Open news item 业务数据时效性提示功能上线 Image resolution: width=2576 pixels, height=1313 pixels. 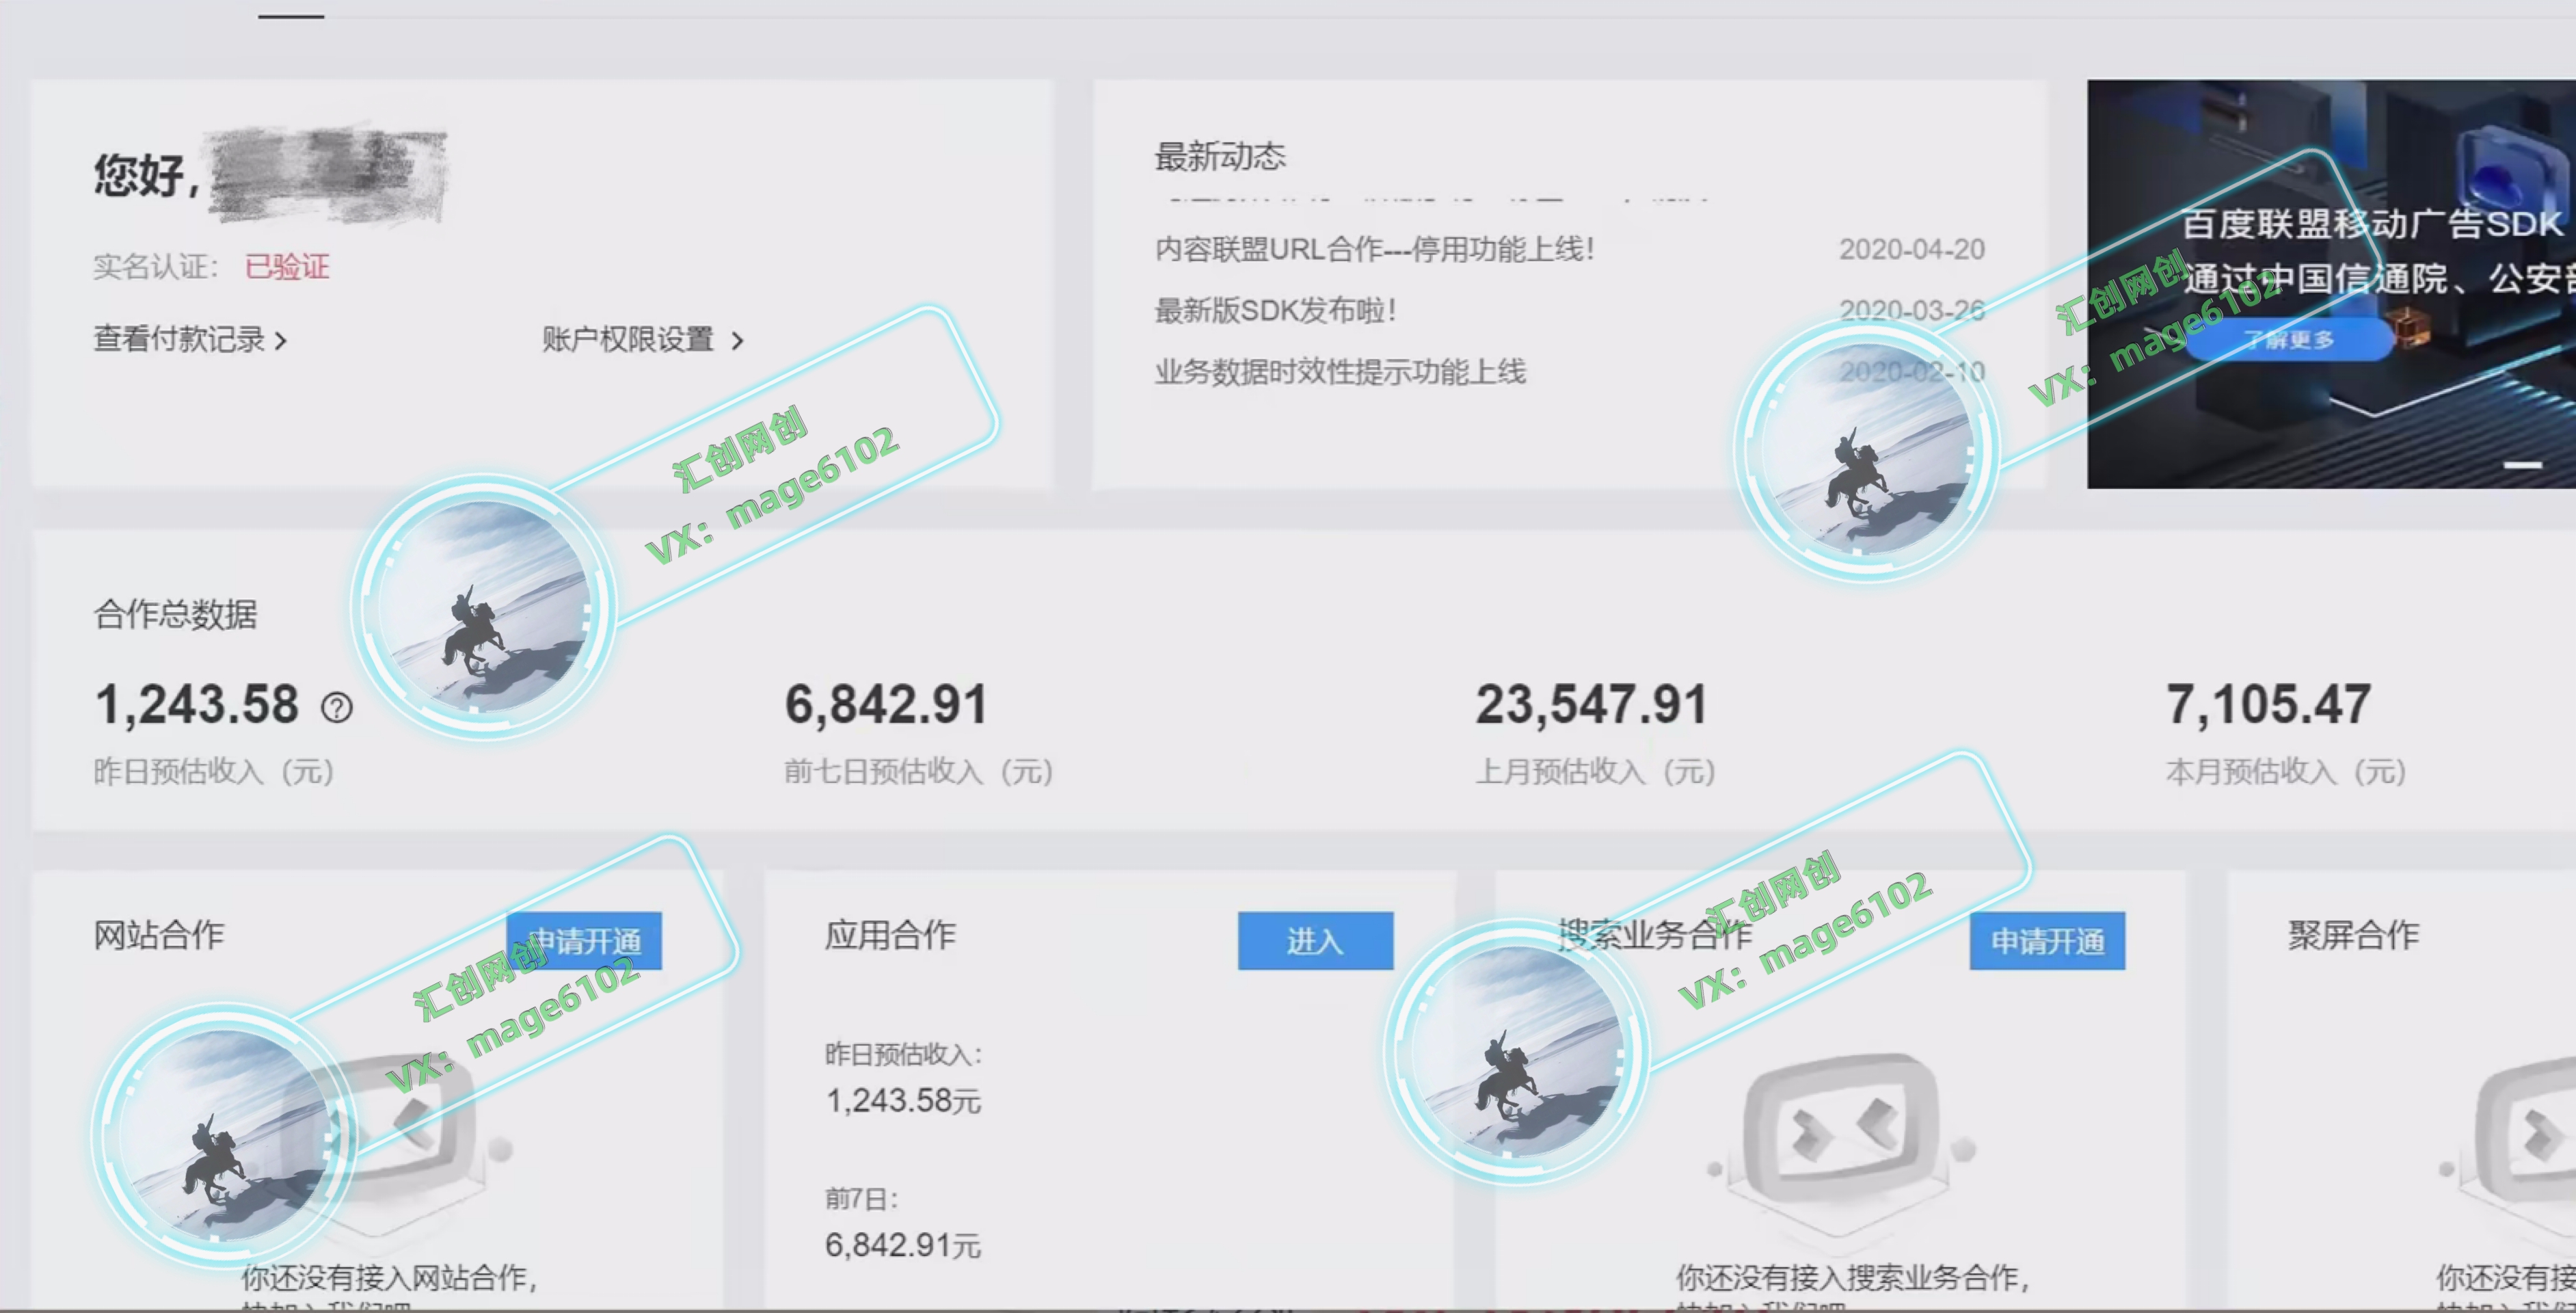(x=1340, y=372)
